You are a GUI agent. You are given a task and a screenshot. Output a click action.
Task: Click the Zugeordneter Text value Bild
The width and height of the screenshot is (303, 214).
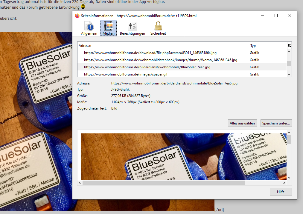[114, 108]
